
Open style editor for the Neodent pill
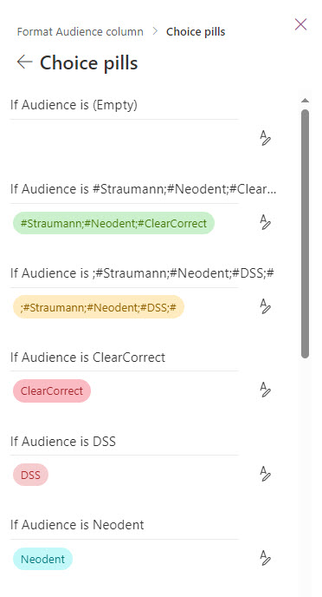point(265,558)
